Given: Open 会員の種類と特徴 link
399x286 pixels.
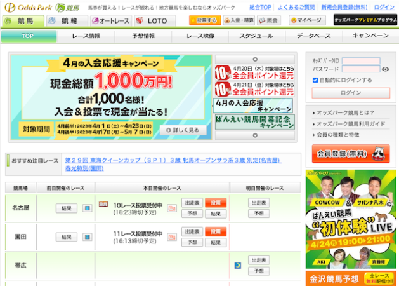Looking at the screenshot, I should coord(338,135).
